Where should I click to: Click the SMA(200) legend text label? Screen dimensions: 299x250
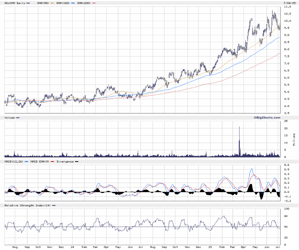coord(84,3)
